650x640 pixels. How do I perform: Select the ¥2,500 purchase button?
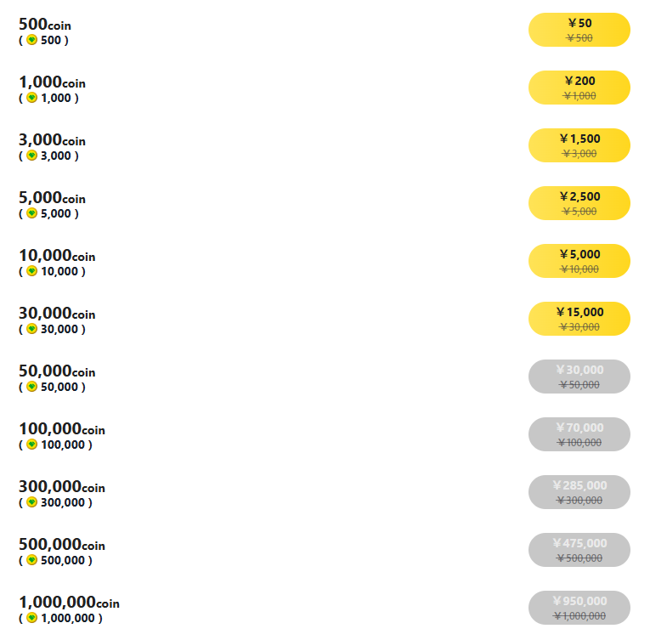tap(579, 203)
